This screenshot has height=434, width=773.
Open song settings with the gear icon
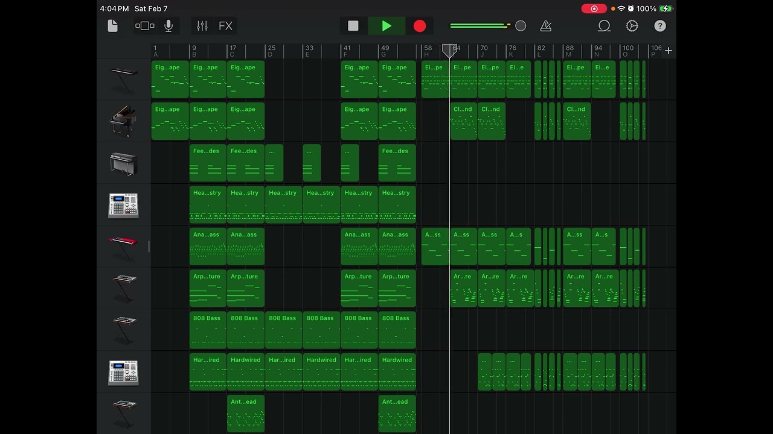[632, 26]
